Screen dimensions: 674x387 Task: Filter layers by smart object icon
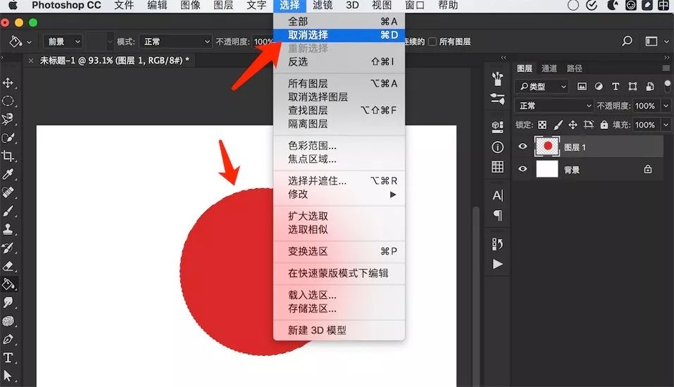[x=649, y=87]
